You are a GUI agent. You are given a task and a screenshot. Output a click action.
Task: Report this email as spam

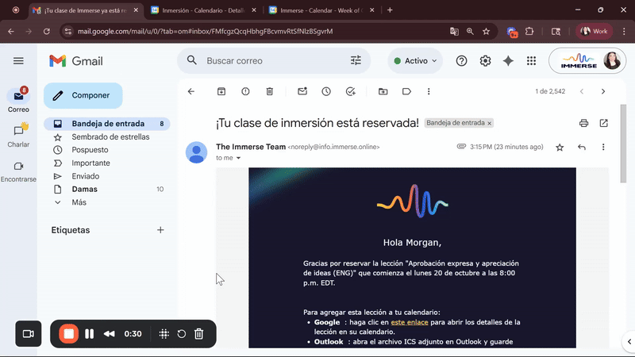(245, 92)
